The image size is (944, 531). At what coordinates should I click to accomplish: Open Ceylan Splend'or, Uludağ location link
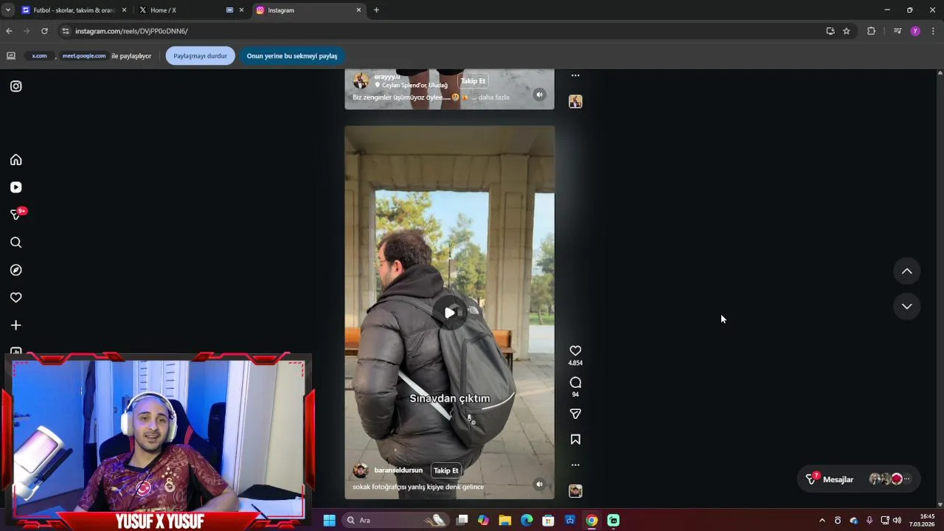click(x=414, y=86)
